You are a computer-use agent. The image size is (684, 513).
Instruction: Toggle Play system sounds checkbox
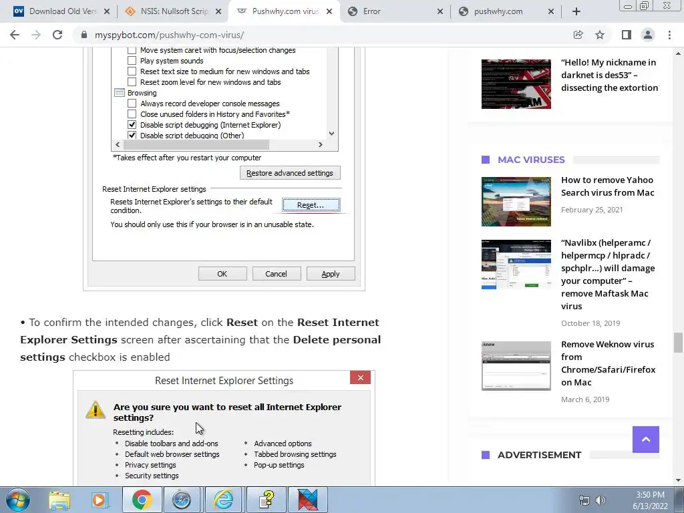coord(132,61)
